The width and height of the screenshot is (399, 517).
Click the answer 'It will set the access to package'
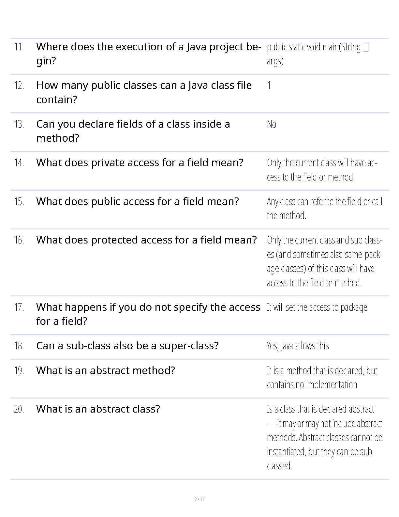click(x=317, y=307)
